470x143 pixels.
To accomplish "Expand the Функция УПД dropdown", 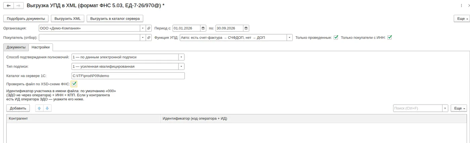I will click(290, 38).
